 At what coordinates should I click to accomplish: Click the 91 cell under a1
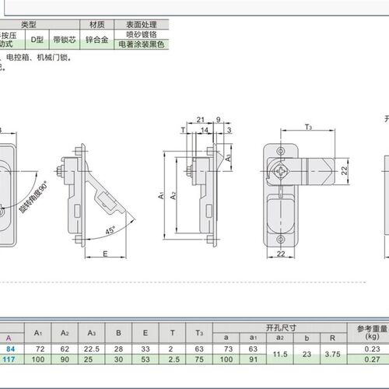click(254, 359)
